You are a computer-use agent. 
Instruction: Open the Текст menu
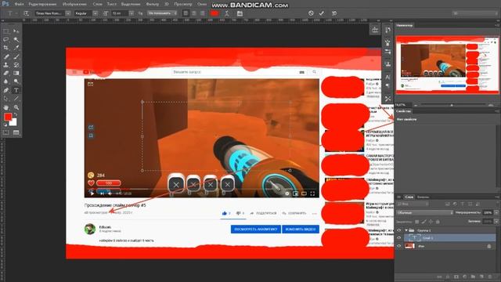pos(111,4)
